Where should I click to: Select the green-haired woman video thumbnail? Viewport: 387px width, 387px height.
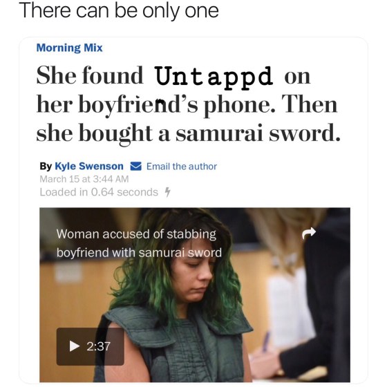[195, 295]
